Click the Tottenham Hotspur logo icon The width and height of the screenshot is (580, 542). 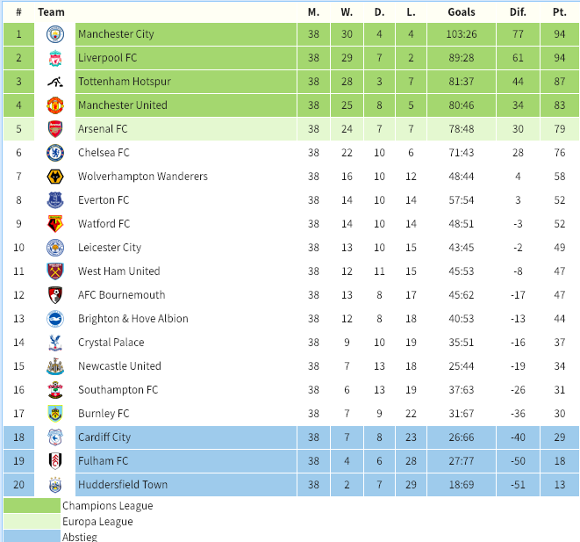coord(55,82)
